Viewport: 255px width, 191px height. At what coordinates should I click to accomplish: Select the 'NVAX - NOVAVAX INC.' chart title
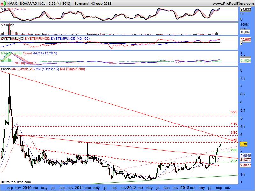coord(26,4)
